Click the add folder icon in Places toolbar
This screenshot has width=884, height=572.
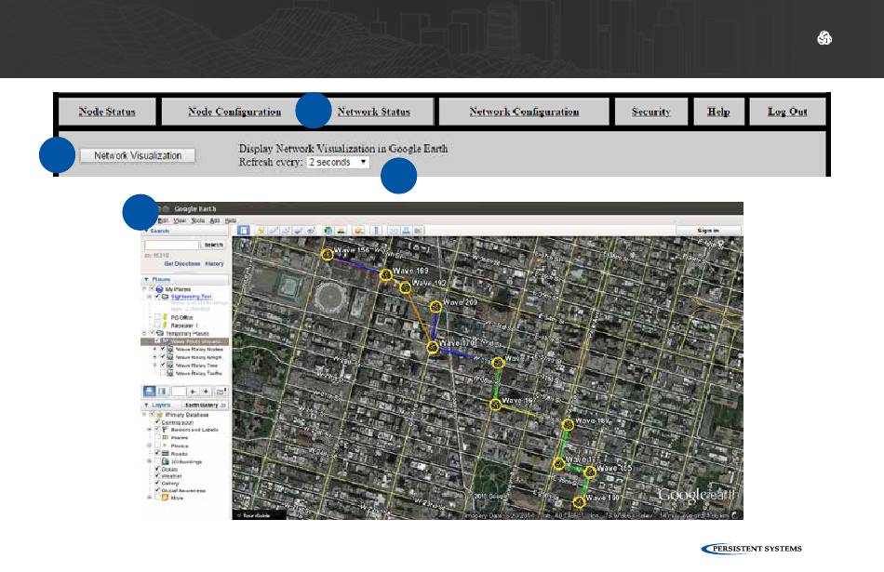coord(221,392)
